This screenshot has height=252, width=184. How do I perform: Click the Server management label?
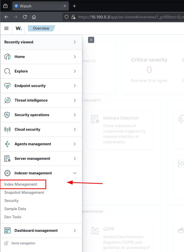pos(33,159)
